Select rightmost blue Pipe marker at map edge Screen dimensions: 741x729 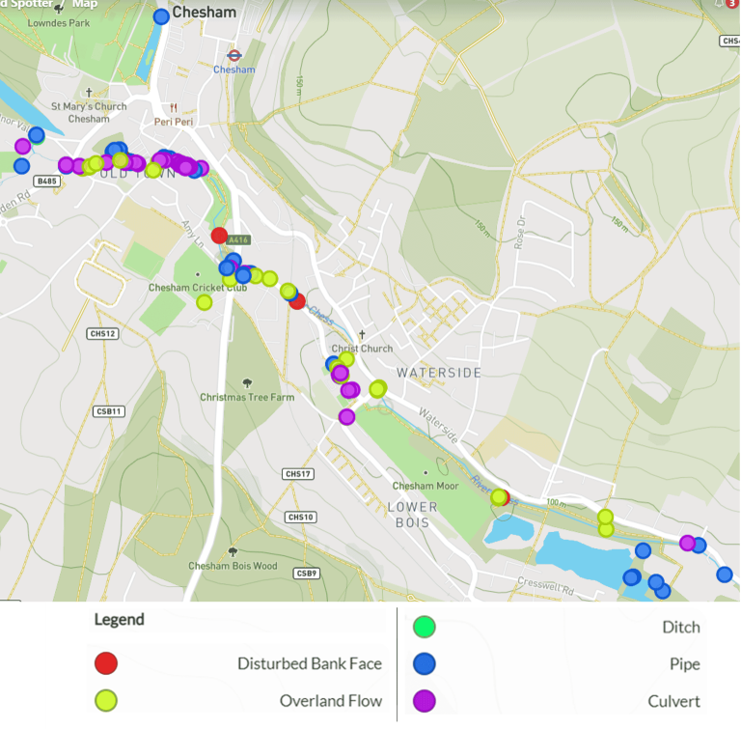point(725,575)
